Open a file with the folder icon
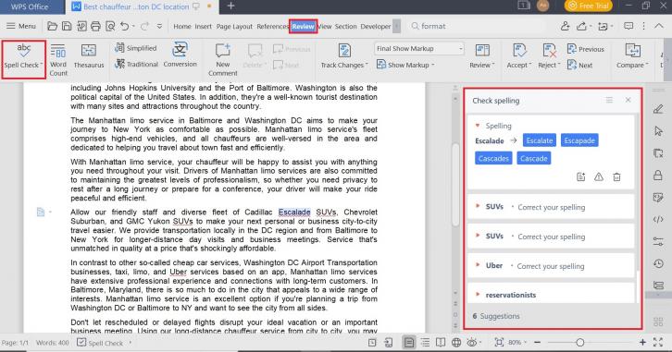The image size is (672, 352). (52, 27)
